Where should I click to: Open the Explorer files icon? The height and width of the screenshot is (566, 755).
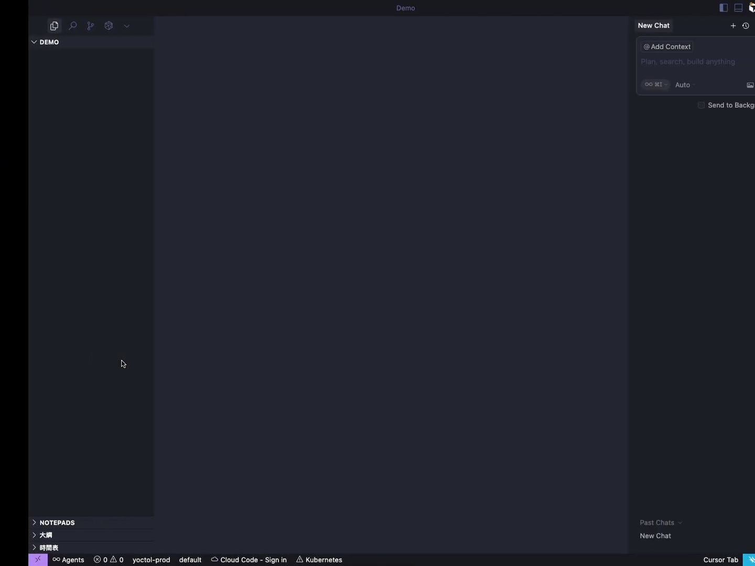pos(54,26)
